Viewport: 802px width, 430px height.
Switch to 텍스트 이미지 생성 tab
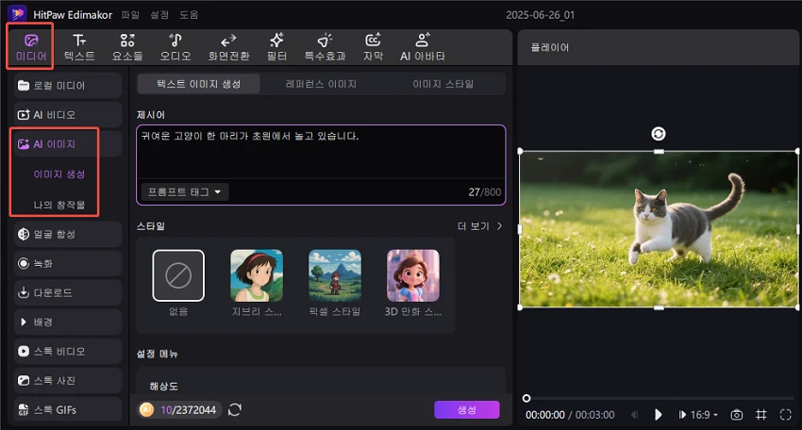[x=198, y=84]
